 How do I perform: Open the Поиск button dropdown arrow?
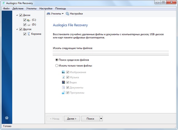(101, 119)
